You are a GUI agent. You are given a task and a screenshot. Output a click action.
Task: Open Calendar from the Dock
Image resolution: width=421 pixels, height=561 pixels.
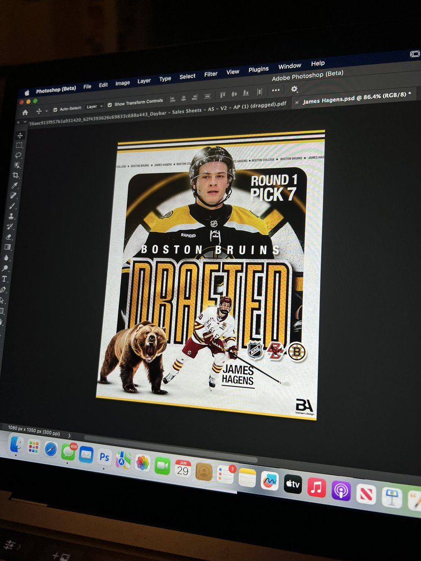[x=183, y=468]
